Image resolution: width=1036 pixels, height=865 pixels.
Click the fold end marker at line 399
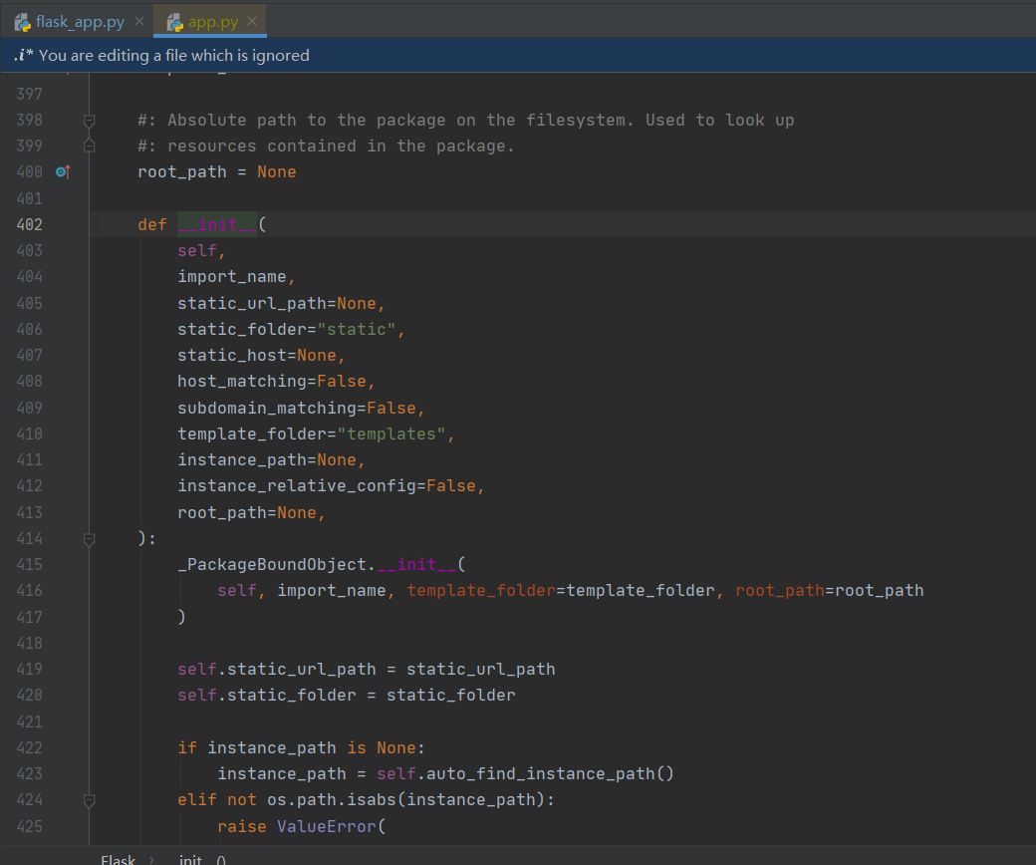[x=89, y=146]
